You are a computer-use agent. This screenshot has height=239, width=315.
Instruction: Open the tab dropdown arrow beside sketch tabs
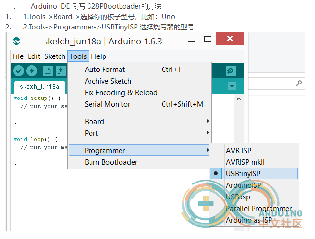click(232, 86)
